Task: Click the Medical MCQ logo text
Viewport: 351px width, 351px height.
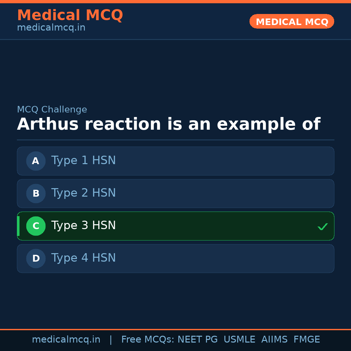Action: pyautogui.click(x=70, y=15)
